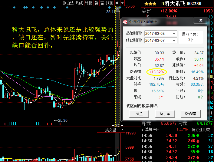The image size is (214, 162).
Task: Open the 成交量 indicator dropdown
Action: 122,130
